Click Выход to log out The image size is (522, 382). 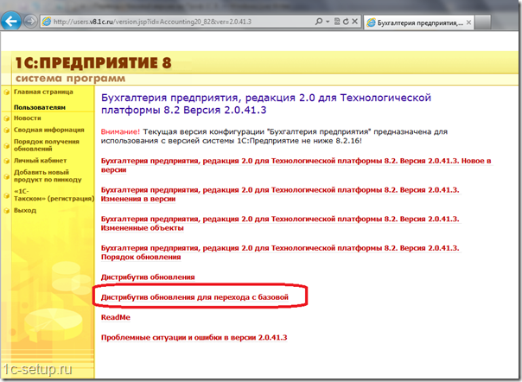pyautogui.click(x=25, y=211)
